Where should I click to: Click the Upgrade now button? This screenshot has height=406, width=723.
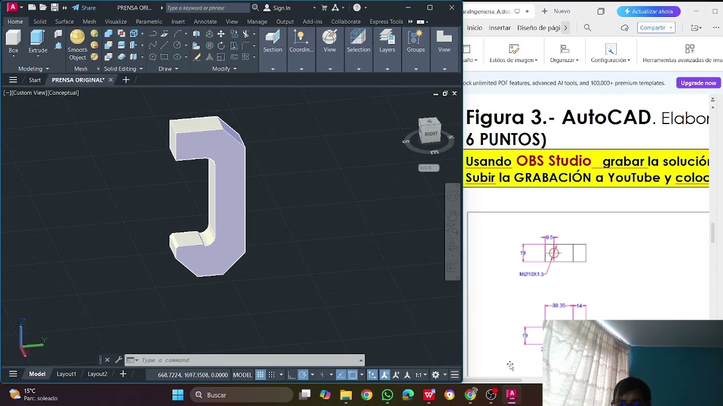(698, 83)
